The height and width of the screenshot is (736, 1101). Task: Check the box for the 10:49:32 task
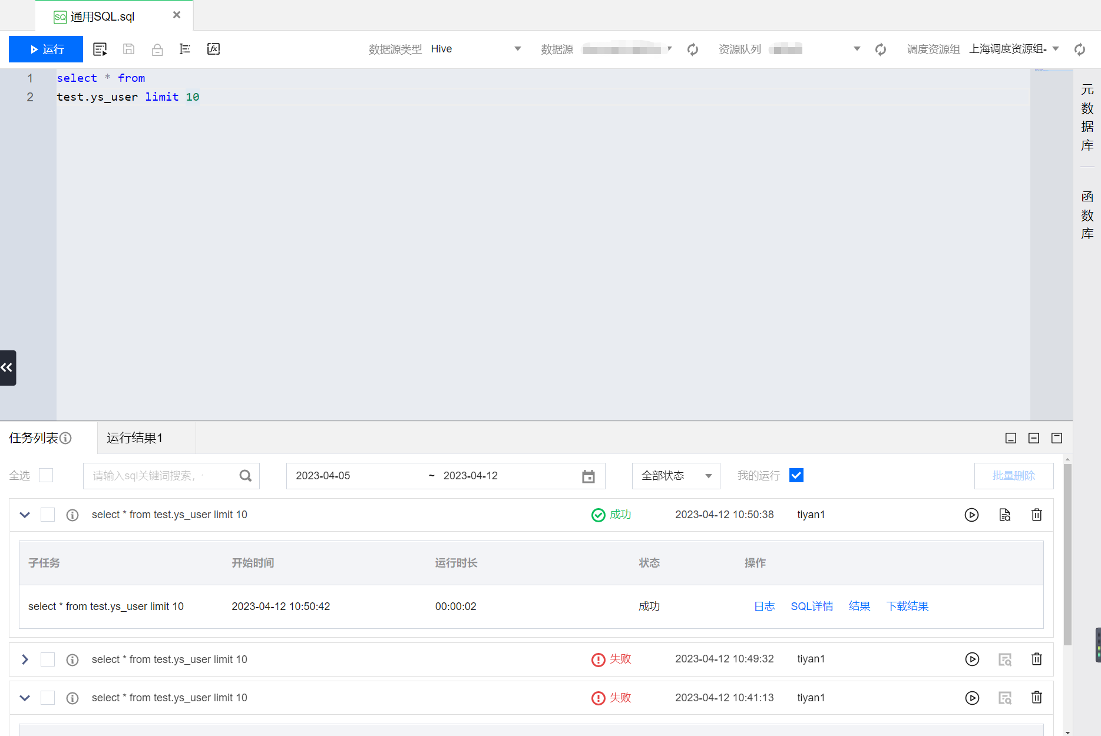pos(48,659)
